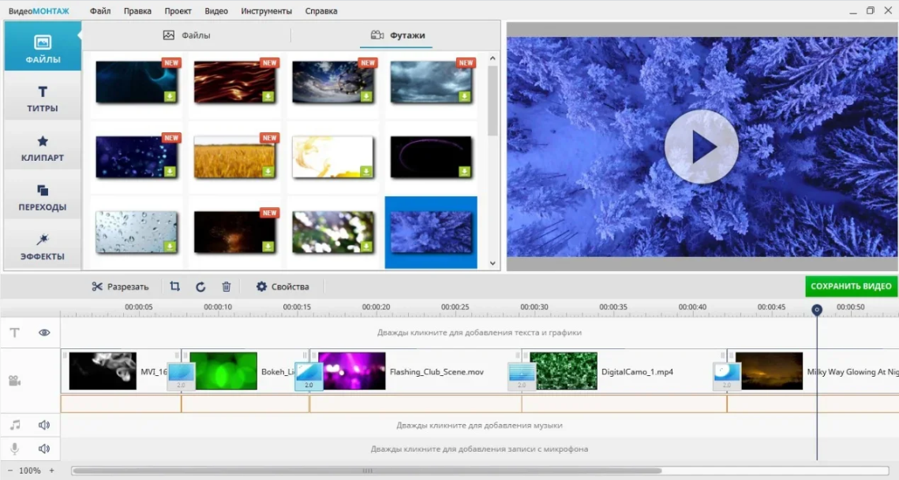
Task: Open clip Свойства (properties)
Action: 282,287
